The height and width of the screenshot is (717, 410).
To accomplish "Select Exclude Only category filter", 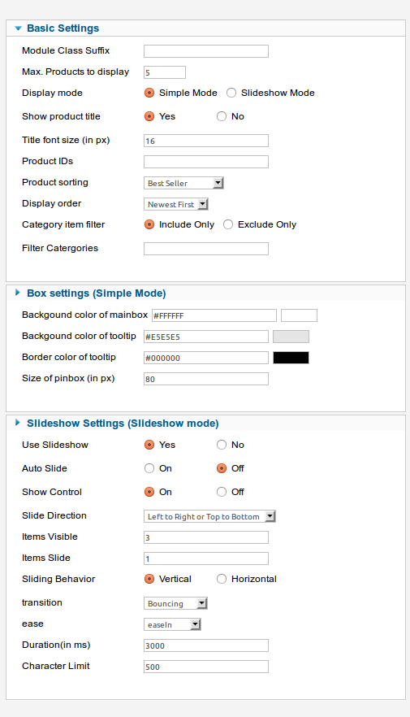I will click(228, 224).
